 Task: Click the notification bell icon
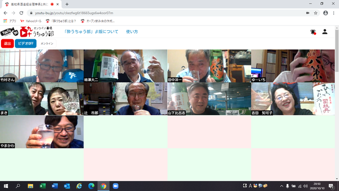point(313,32)
